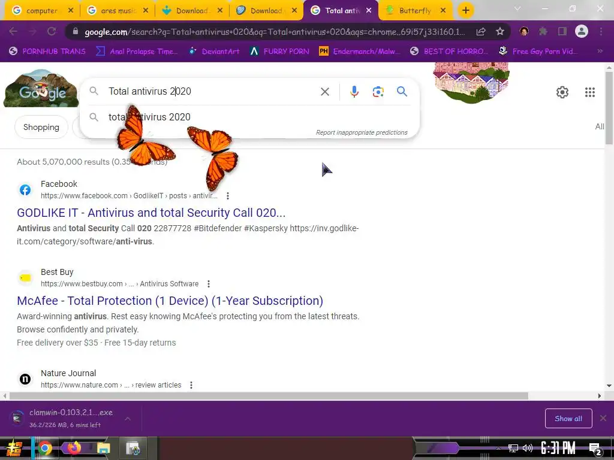Launch Firefox from the taskbar
614x460 pixels.
[74, 448]
